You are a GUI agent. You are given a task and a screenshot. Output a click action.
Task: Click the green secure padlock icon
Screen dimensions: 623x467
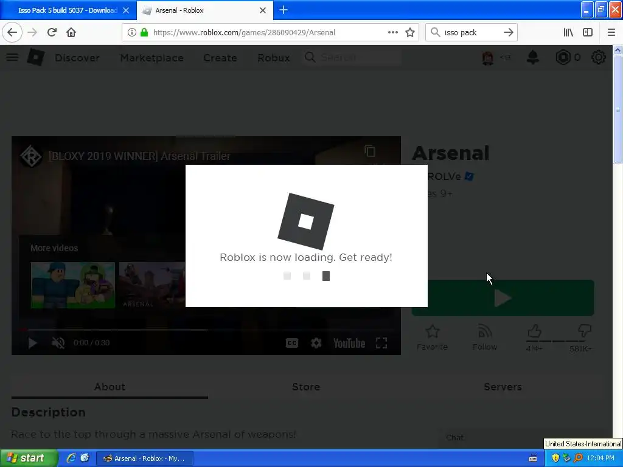coord(144,32)
